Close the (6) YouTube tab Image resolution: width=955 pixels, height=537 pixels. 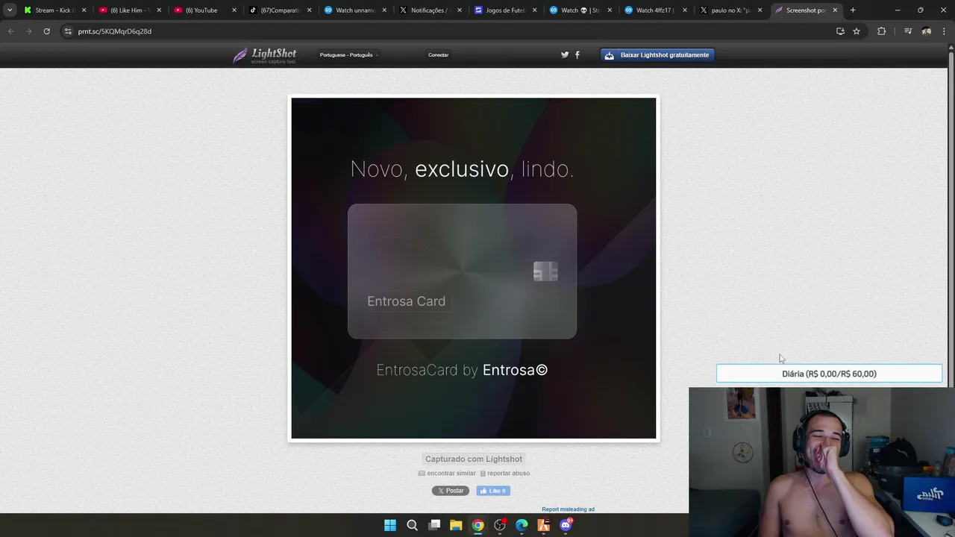tap(234, 10)
